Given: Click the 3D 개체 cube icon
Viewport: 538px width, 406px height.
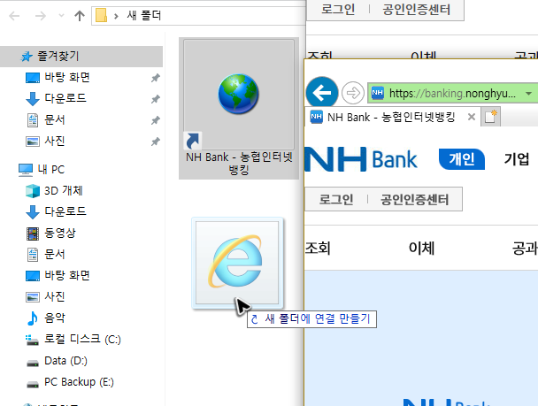Looking at the screenshot, I should pos(33,191).
